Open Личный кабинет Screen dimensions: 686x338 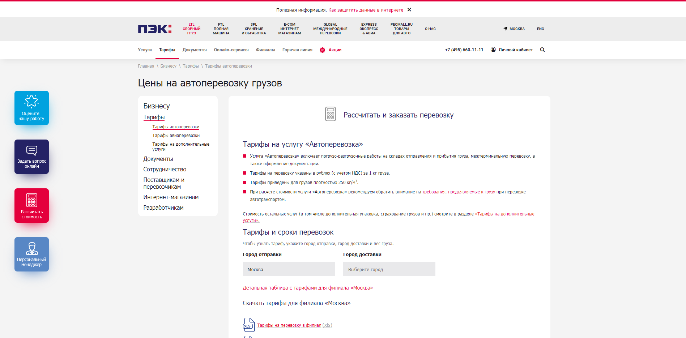515,50
